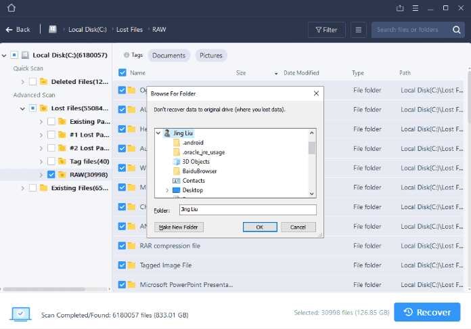Screen dimensions: 471x329
Task: Click the Tagged Image File folder icon
Action: 131,265
